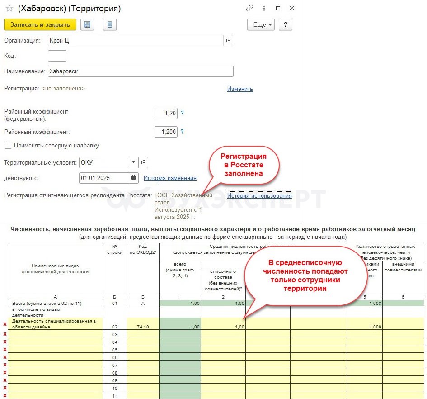427x399 pixels.
Task: Open the ОКУ territorial conditions card icon
Action: 143,162
